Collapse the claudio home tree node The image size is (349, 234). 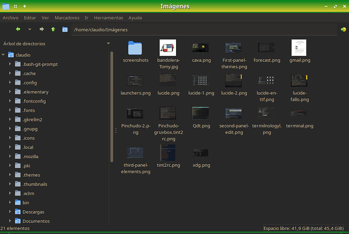[x=4, y=55]
